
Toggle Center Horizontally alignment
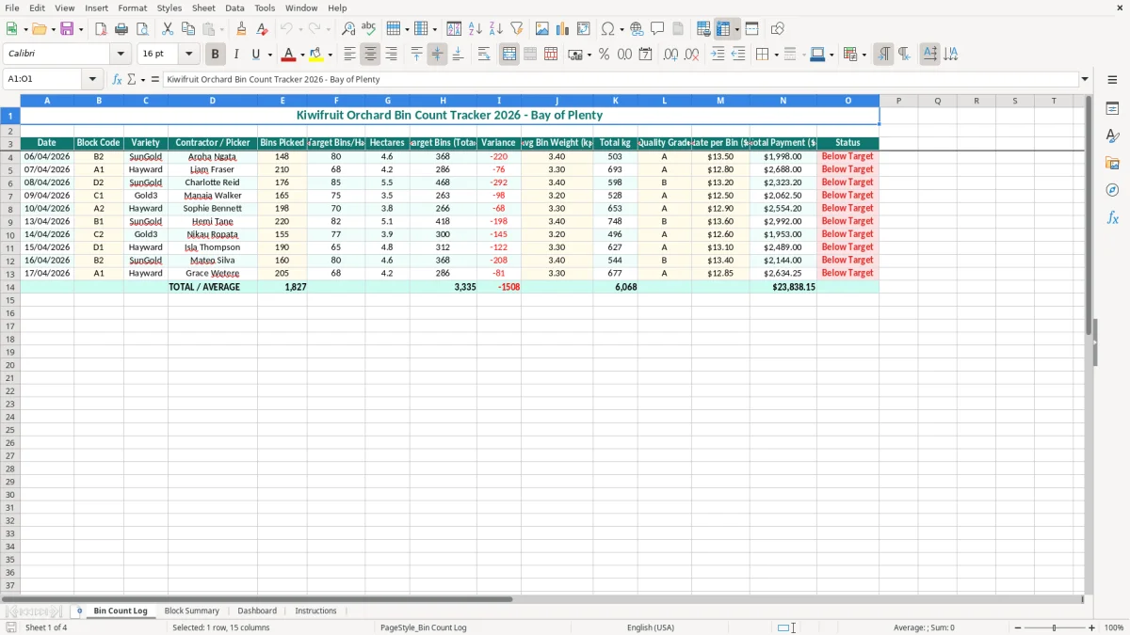pyautogui.click(x=371, y=55)
